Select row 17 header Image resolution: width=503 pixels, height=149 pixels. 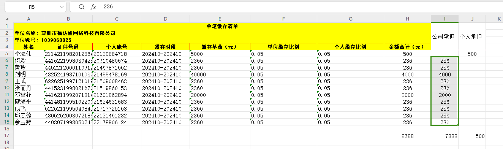[7, 136]
